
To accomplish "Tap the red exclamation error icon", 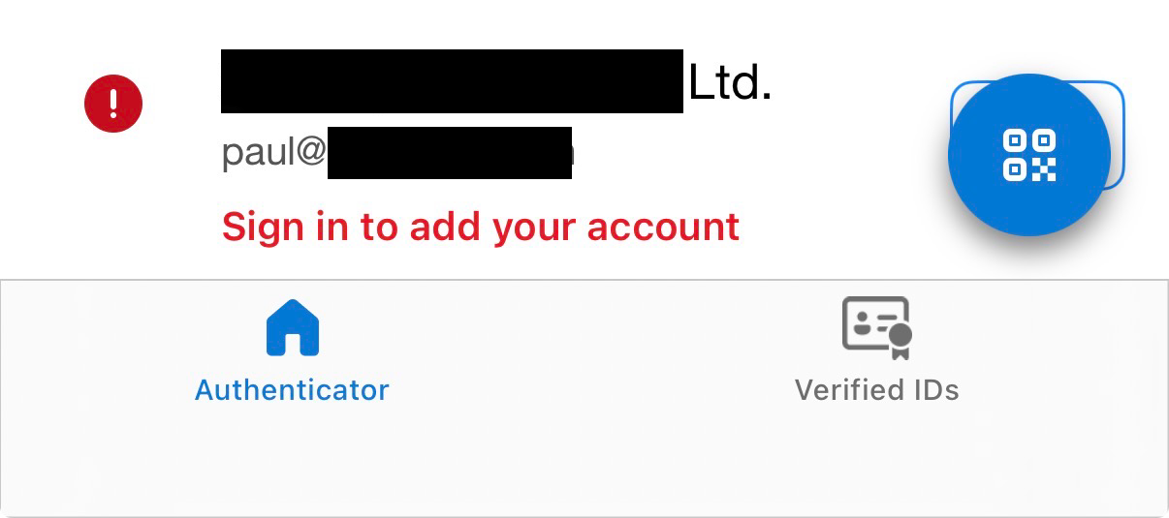I will click(x=113, y=103).
